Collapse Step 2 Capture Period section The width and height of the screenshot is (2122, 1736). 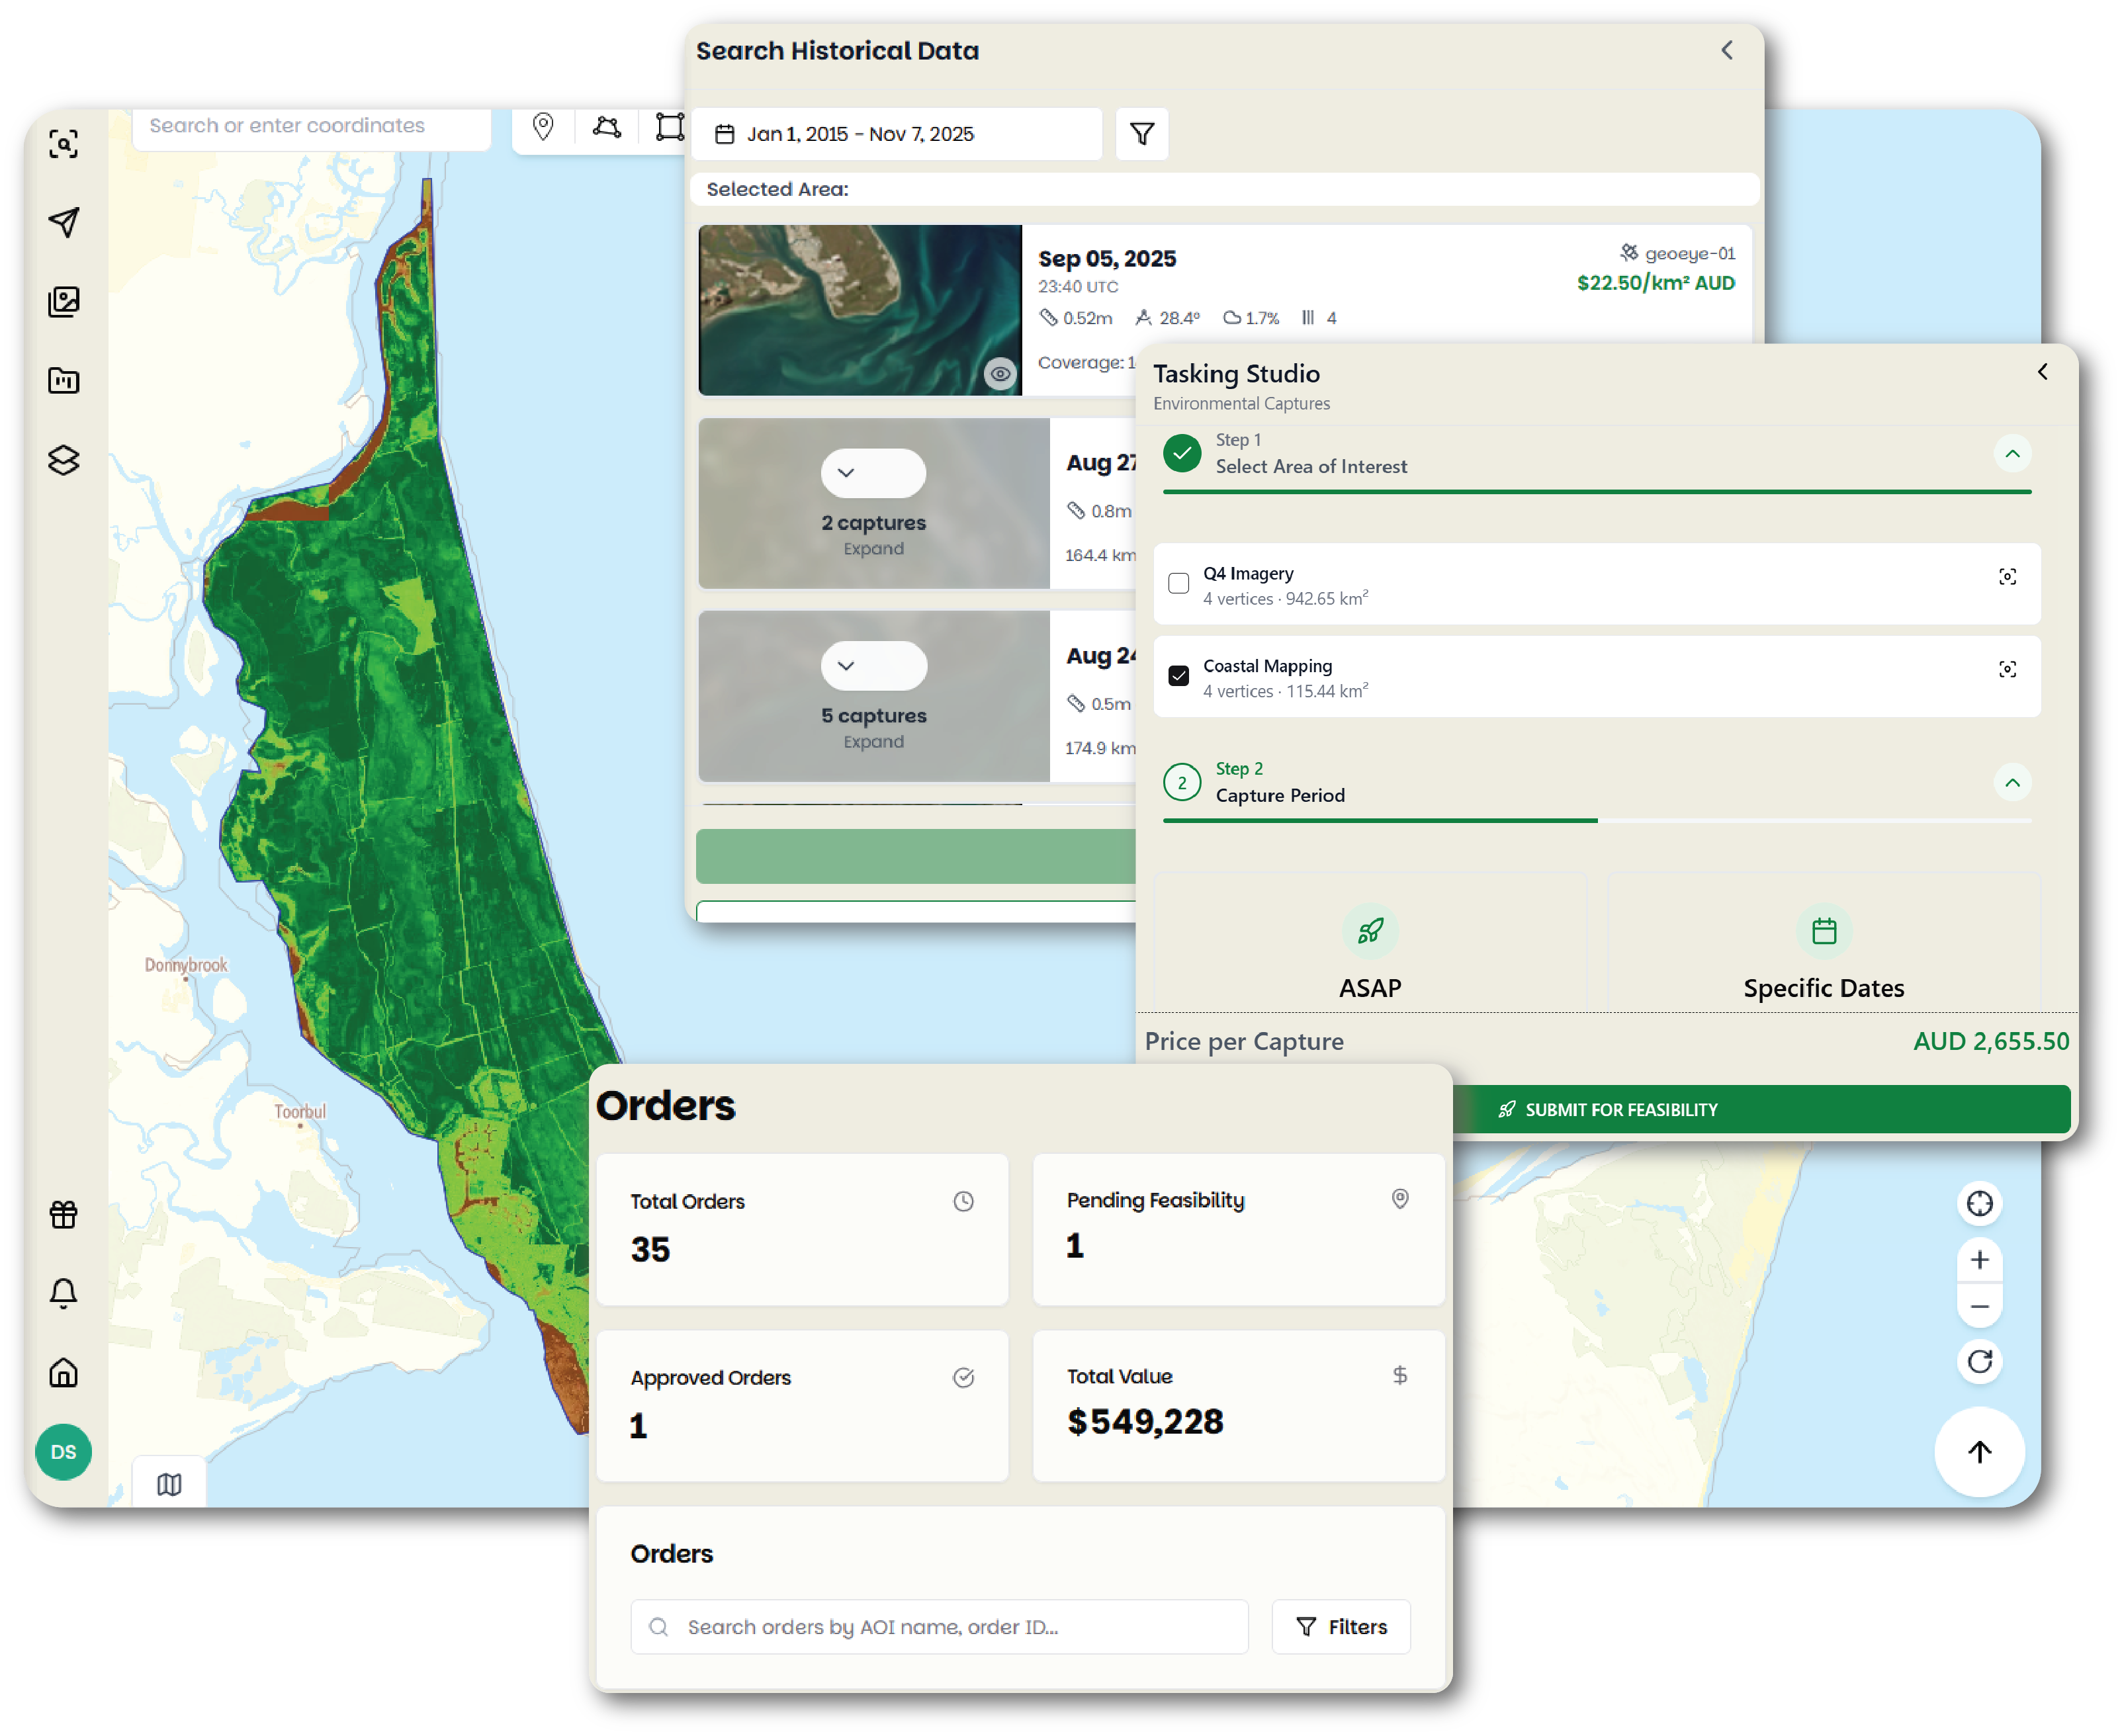coord(2012,783)
